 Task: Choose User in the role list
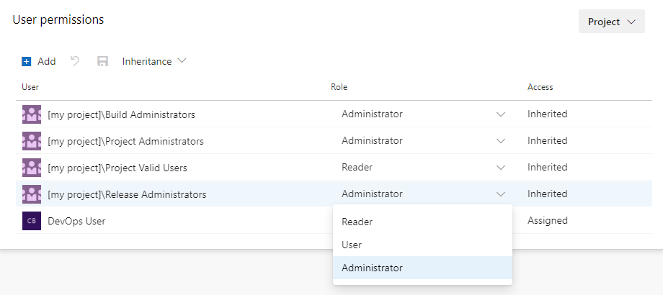click(x=352, y=245)
